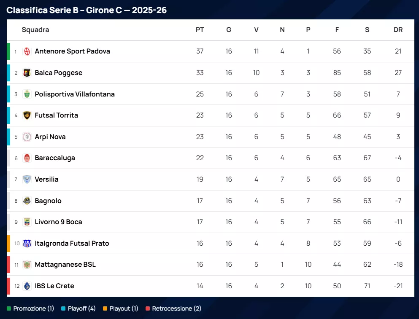Open the Mattagnanese BSL team link
419x319 pixels.
point(65,265)
